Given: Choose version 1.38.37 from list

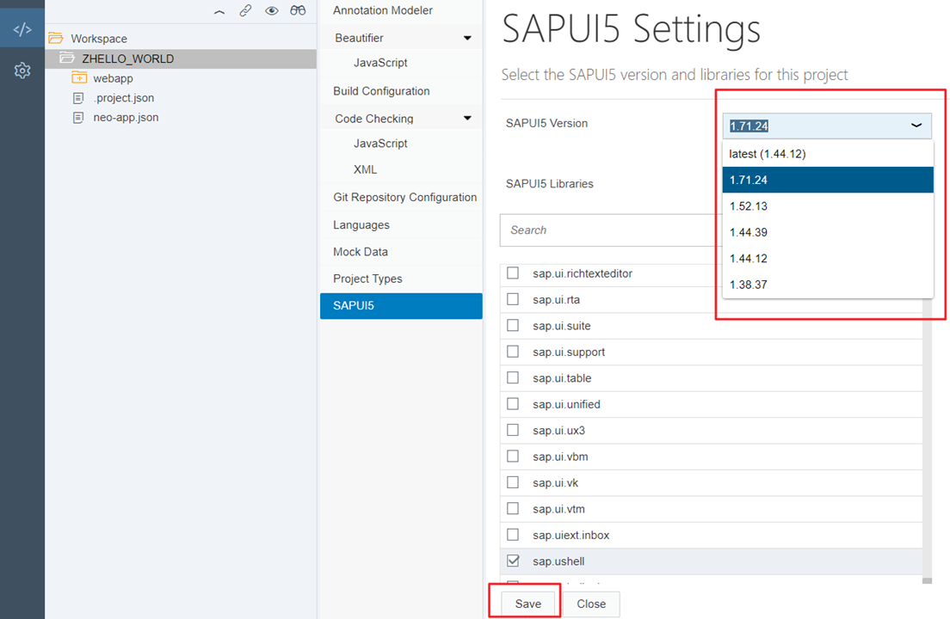Looking at the screenshot, I should point(828,285).
